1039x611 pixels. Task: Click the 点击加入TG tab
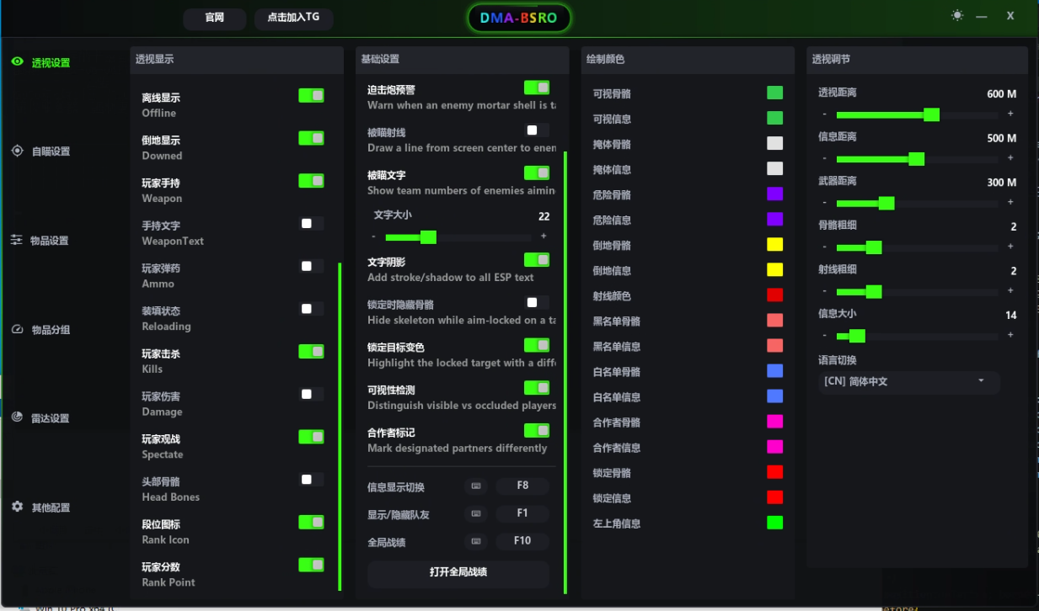[x=294, y=18]
